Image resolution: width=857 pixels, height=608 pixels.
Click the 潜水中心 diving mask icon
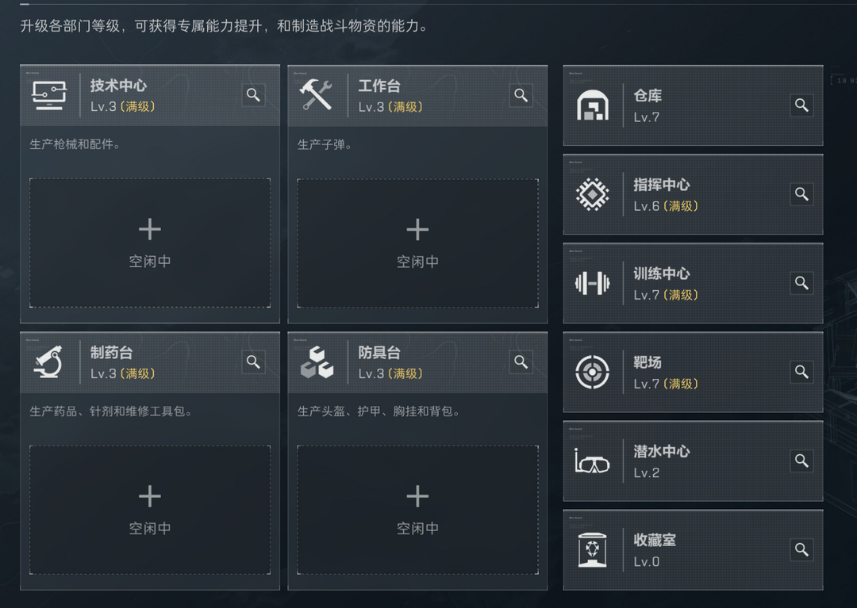pos(593,461)
